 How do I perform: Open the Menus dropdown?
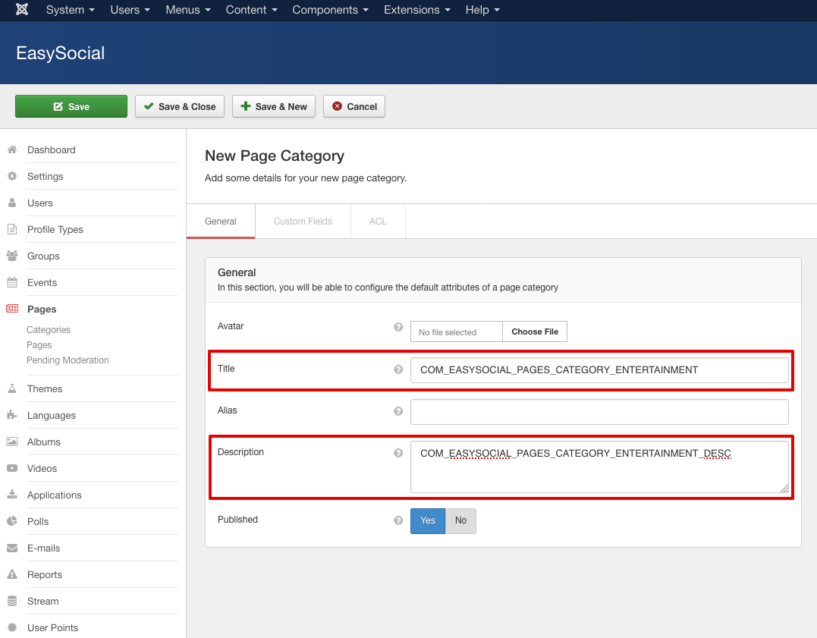coord(188,10)
